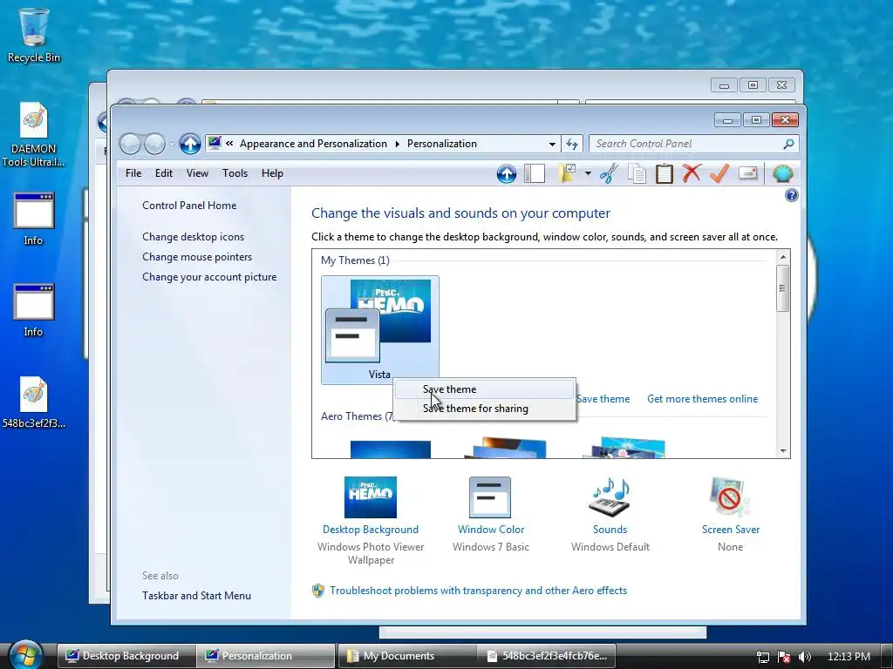Click the Copy pages icon
This screenshot has width=893, height=669.
tap(637, 173)
